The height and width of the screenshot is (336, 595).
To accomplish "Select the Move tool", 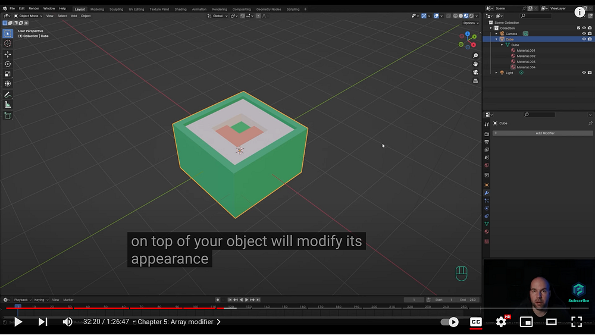I will point(8,54).
